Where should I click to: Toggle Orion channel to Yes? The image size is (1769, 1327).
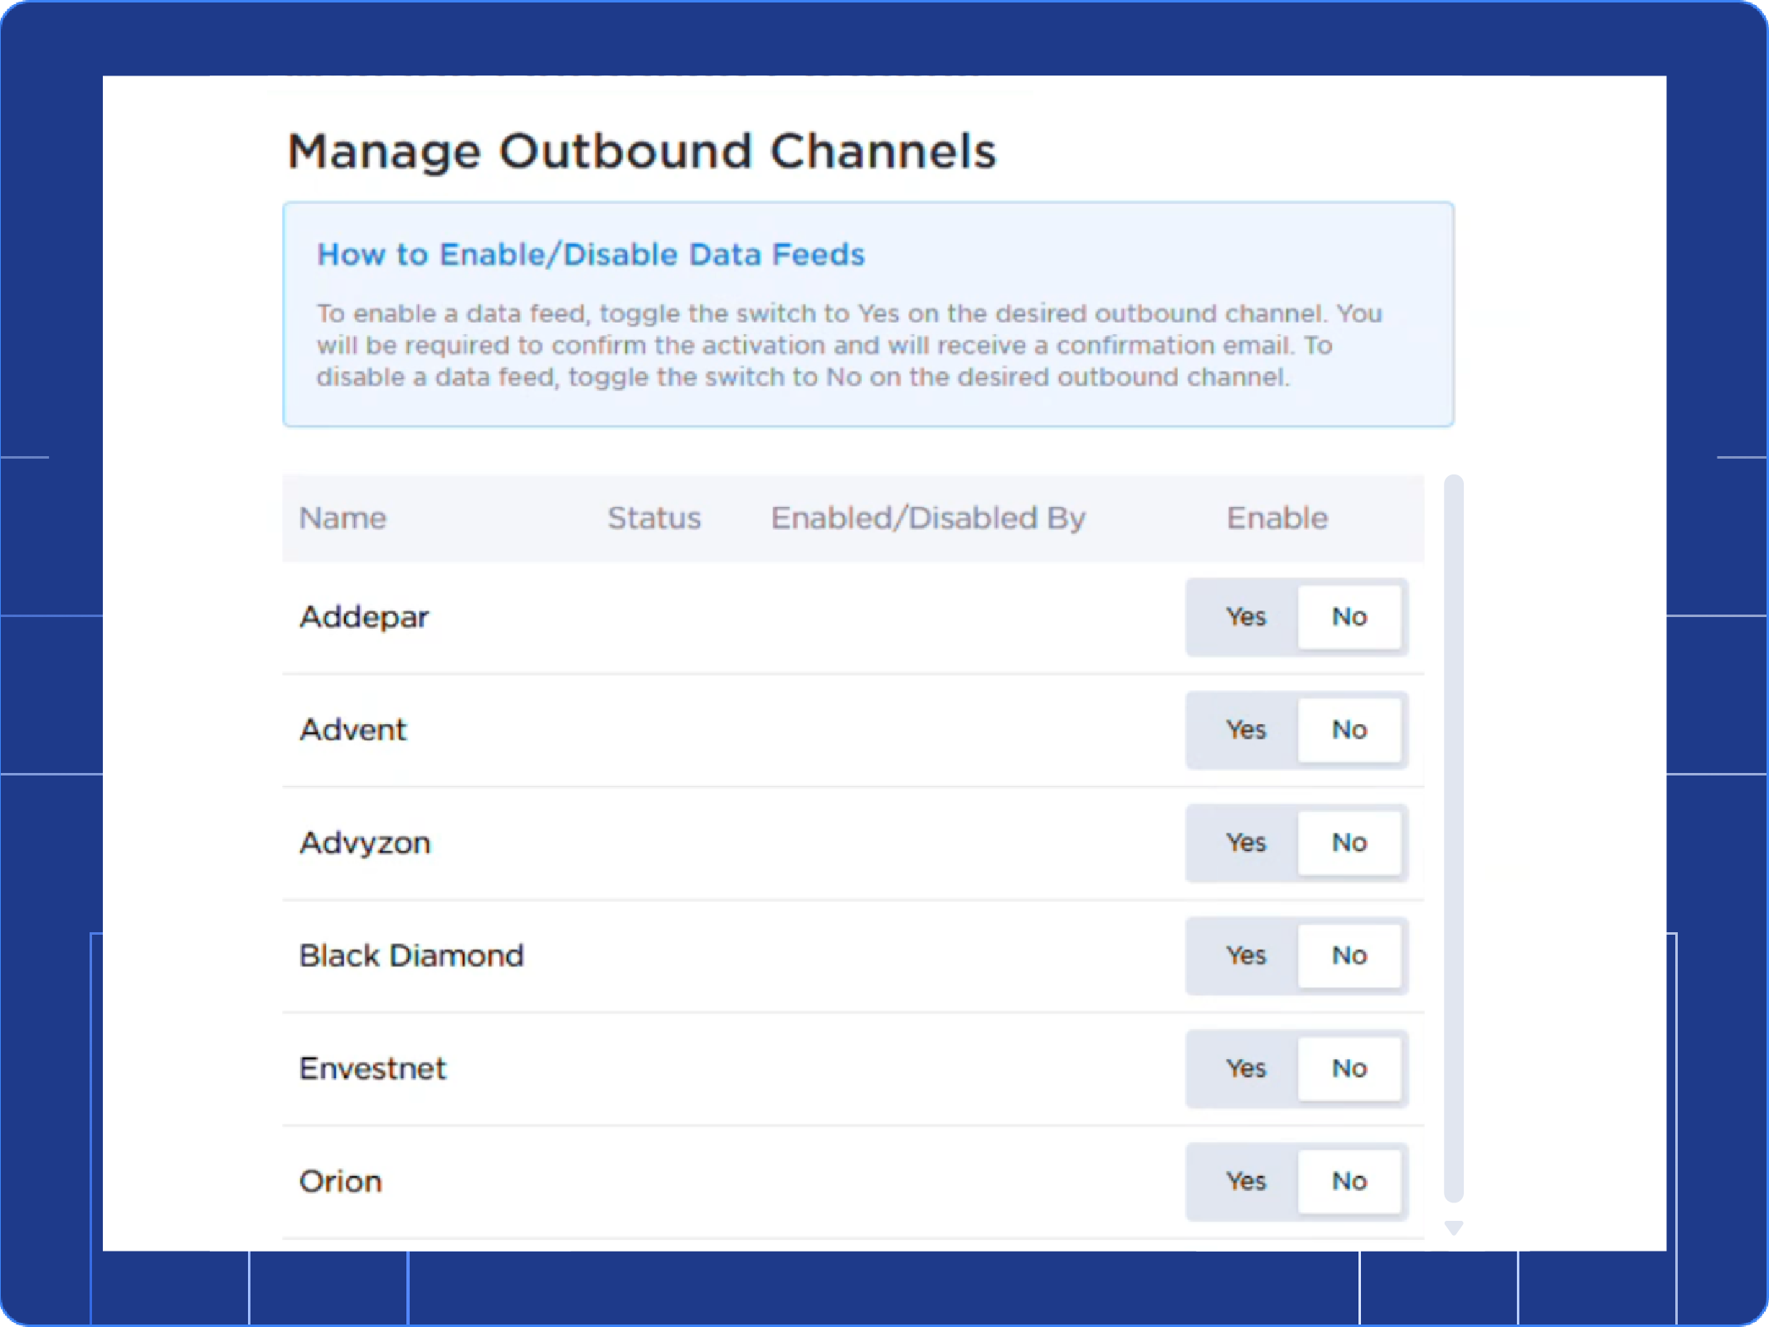tap(1245, 1181)
